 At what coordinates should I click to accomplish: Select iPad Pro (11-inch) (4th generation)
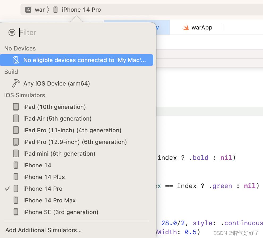tap(72, 130)
